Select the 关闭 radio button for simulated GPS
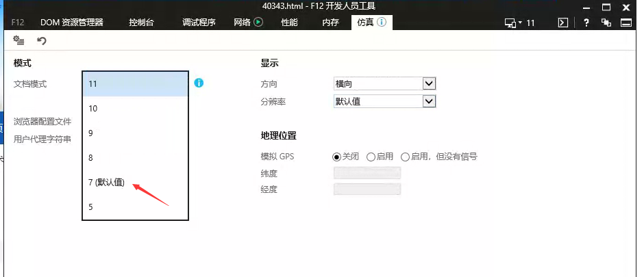Image resolution: width=644 pixels, height=277 pixels. 336,157
